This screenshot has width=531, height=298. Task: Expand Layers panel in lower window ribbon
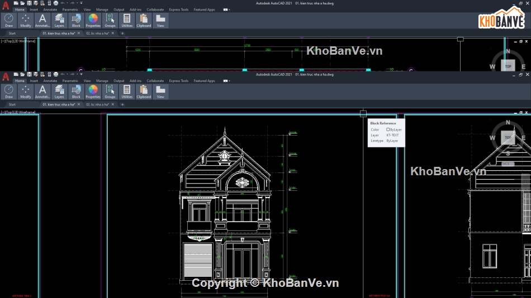coord(59,92)
